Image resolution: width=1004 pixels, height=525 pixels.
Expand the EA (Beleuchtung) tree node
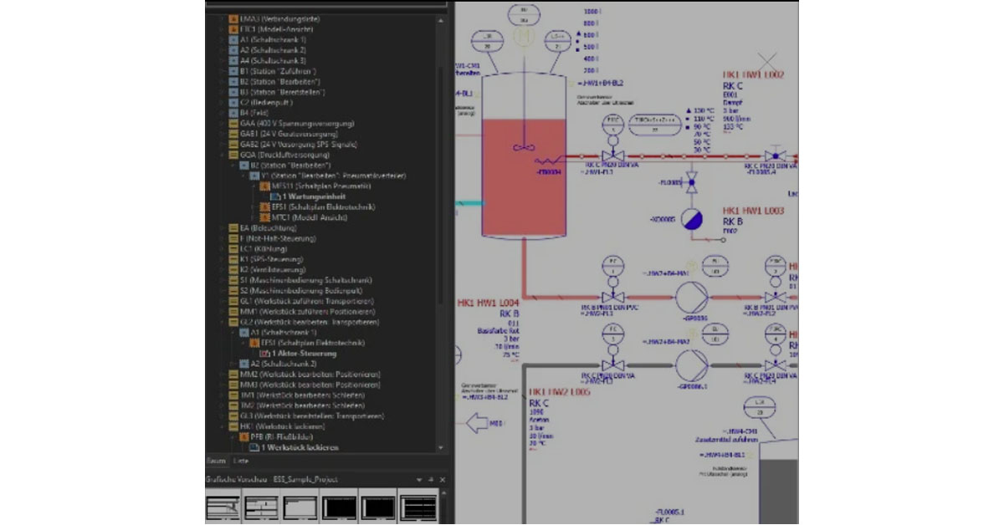click(x=223, y=227)
